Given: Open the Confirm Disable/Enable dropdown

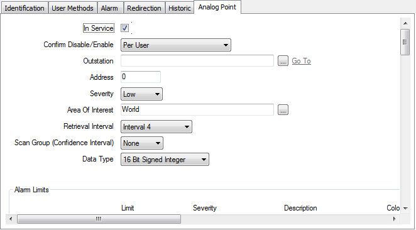Looking at the screenshot, I should (x=176, y=45).
